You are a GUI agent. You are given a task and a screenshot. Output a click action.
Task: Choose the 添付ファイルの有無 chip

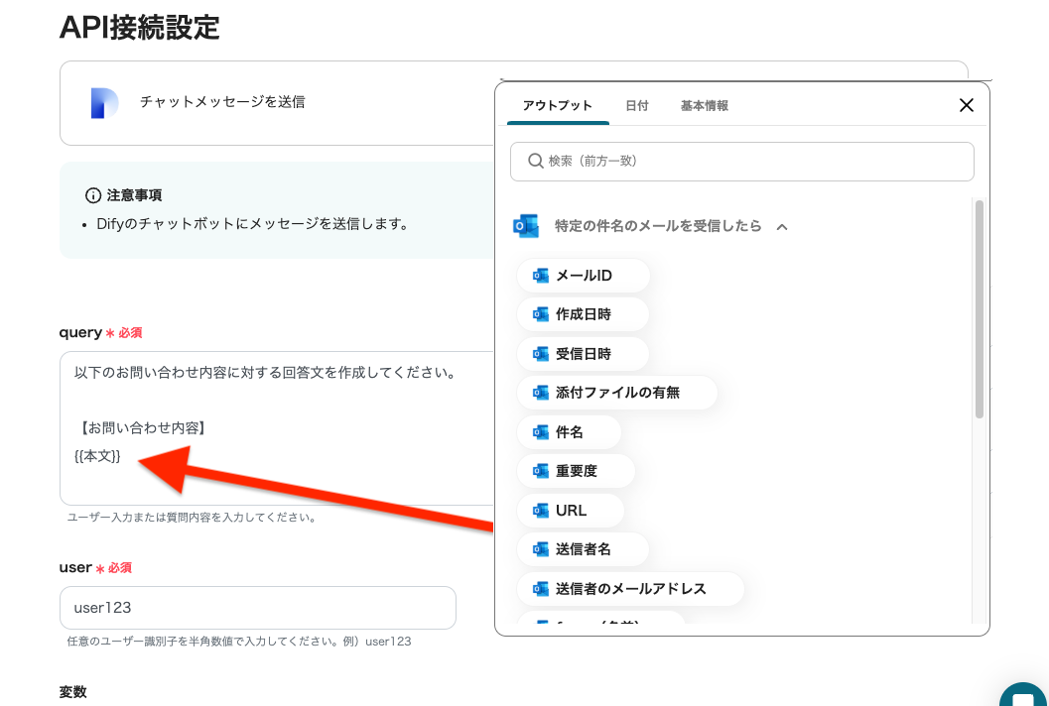tap(617, 393)
